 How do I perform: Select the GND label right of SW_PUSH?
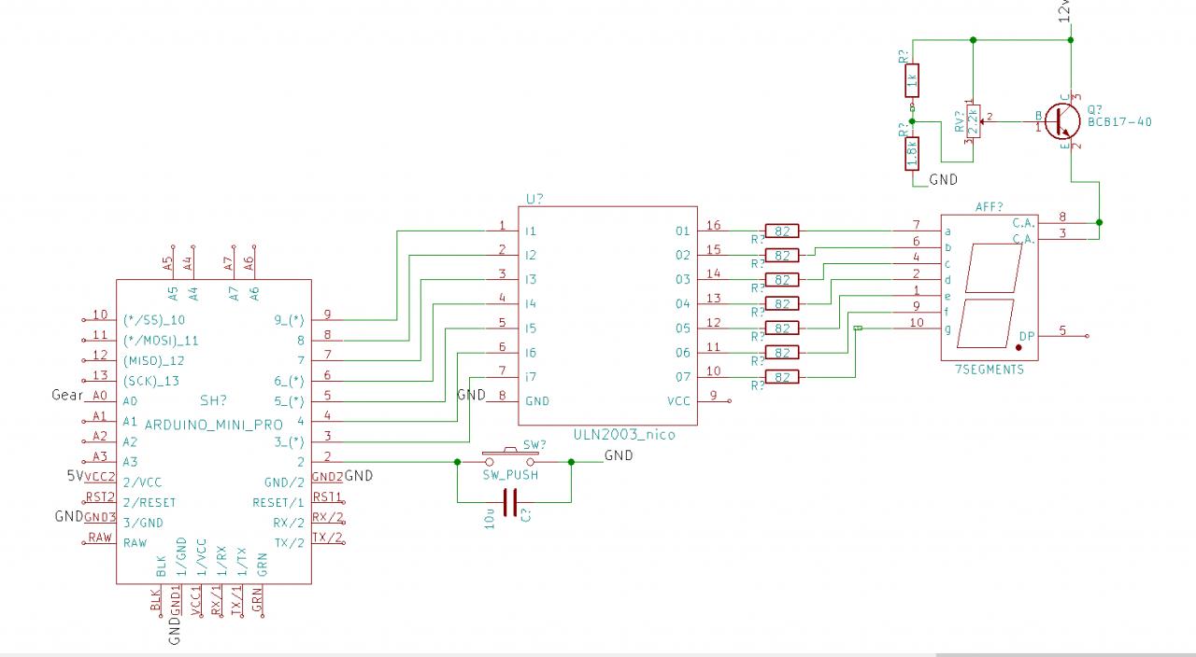(x=619, y=455)
